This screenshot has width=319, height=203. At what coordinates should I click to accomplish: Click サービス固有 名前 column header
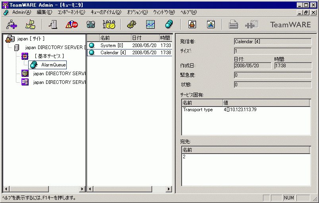coord(202,103)
